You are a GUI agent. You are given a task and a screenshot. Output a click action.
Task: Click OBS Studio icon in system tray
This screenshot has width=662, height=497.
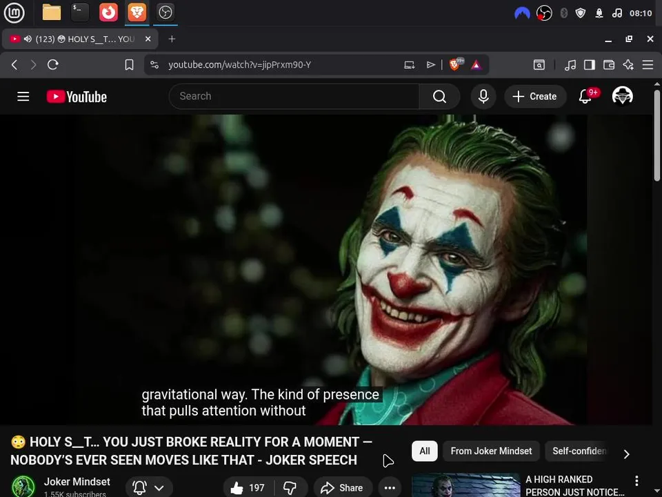click(x=544, y=13)
